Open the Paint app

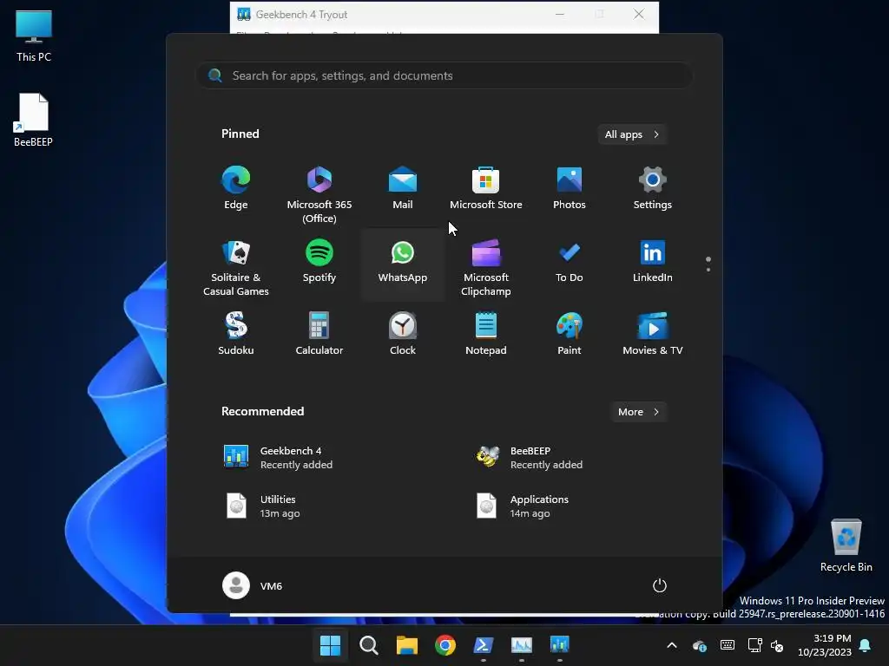(x=570, y=334)
